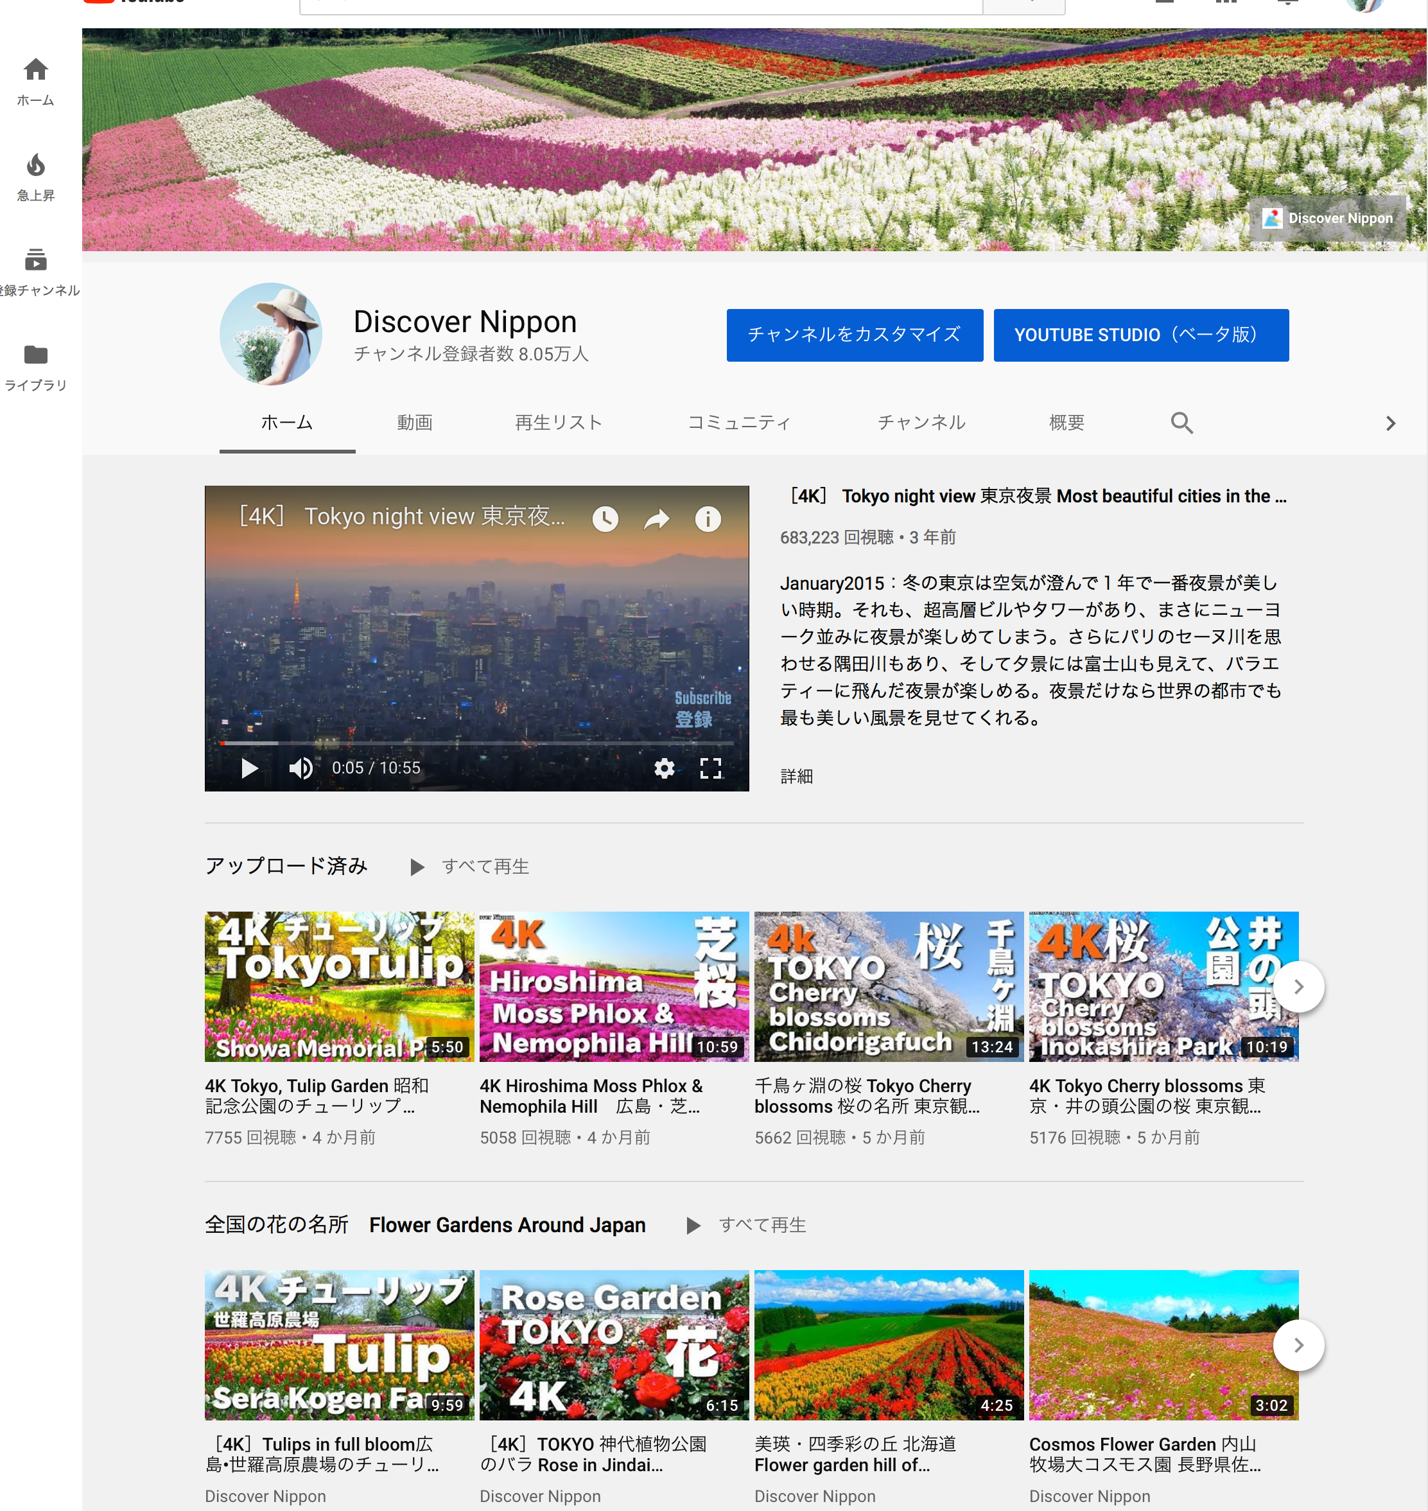This screenshot has width=1428, height=1511.
Task: Click the Discover Nippon banner link badge
Action: [1328, 218]
